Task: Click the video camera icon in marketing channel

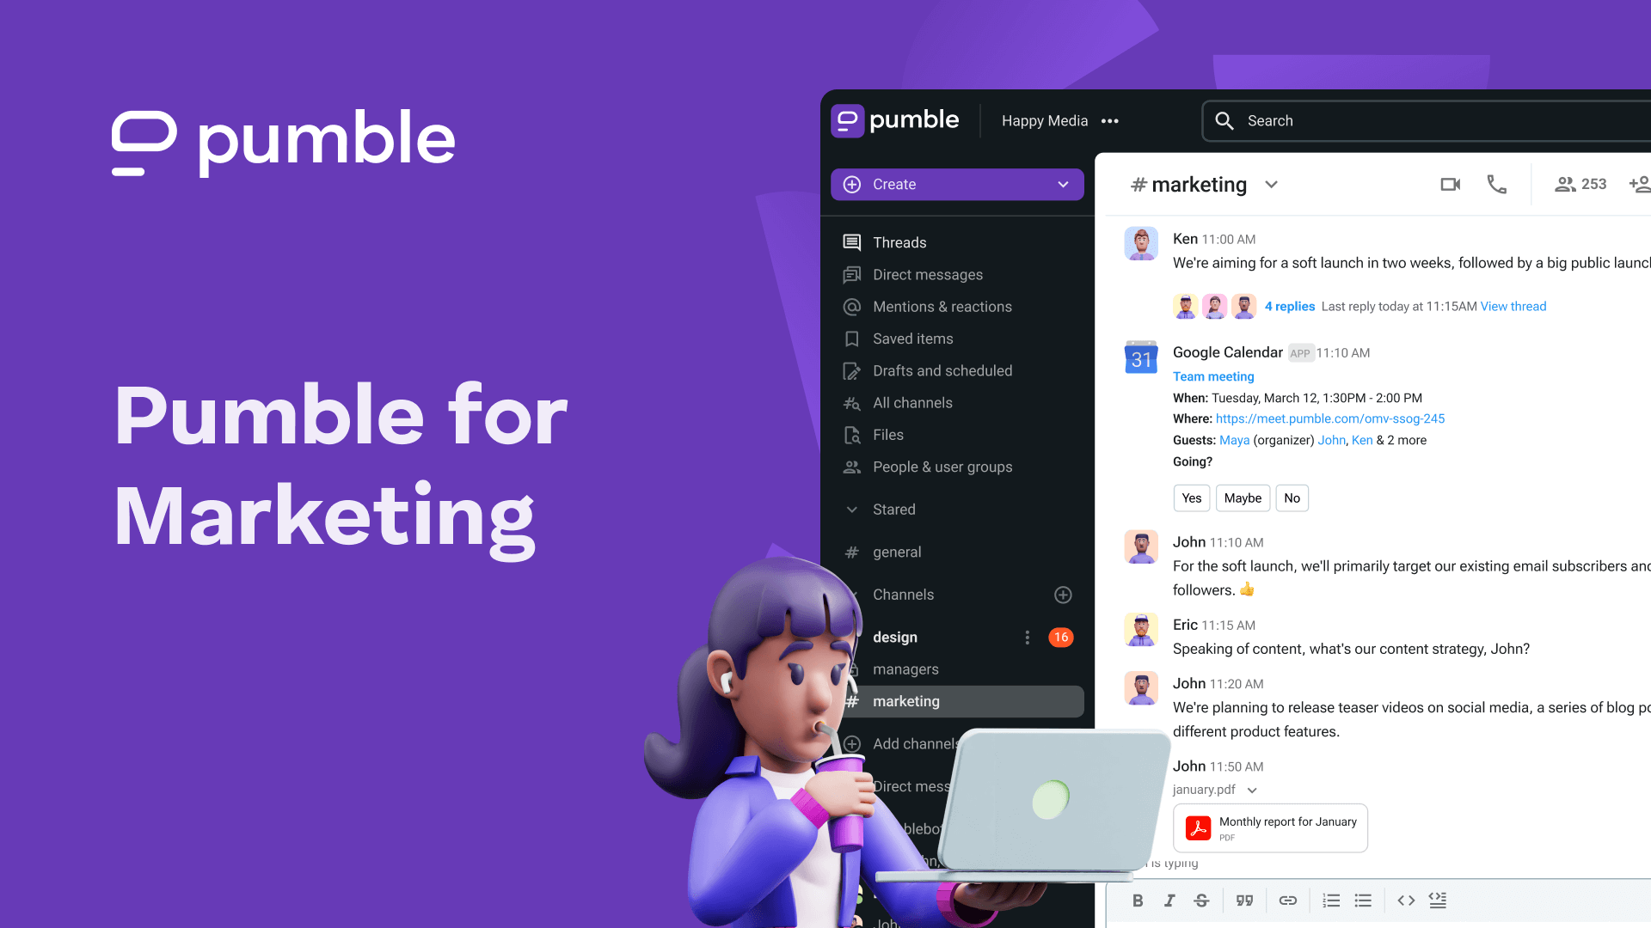Action: coord(1451,184)
